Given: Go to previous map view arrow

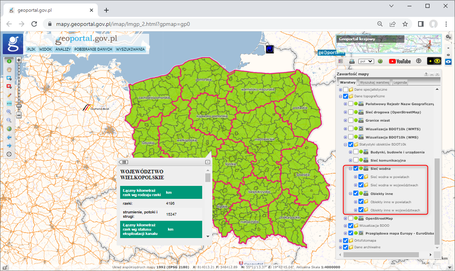Looking at the screenshot, I should click(9, 138).
